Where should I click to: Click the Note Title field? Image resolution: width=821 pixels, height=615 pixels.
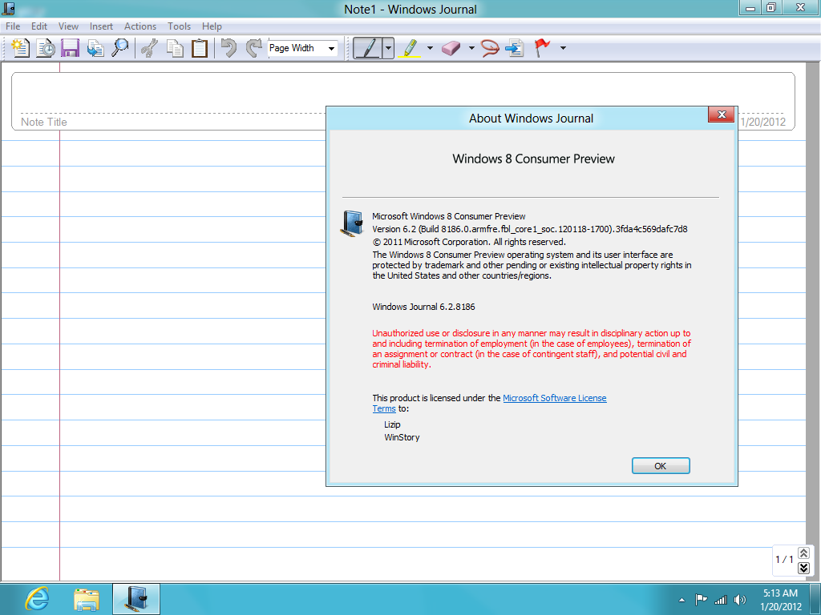pyautogui.click(x=44, y=122)
